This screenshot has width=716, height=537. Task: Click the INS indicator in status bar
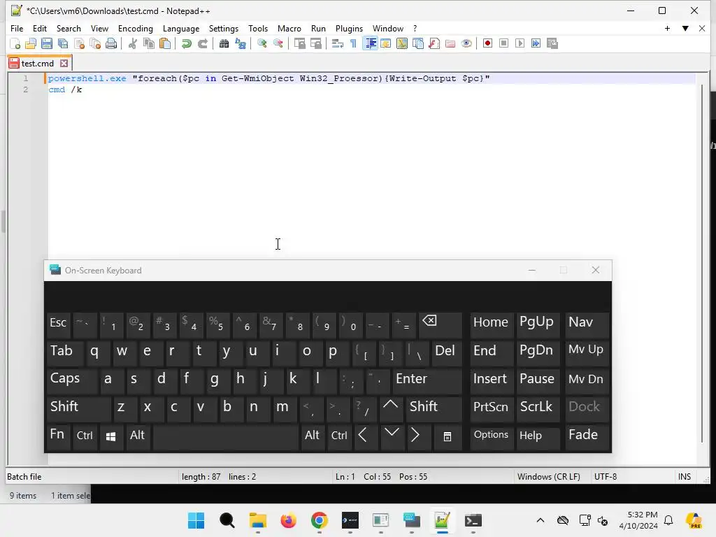click(x=684, y=477)
